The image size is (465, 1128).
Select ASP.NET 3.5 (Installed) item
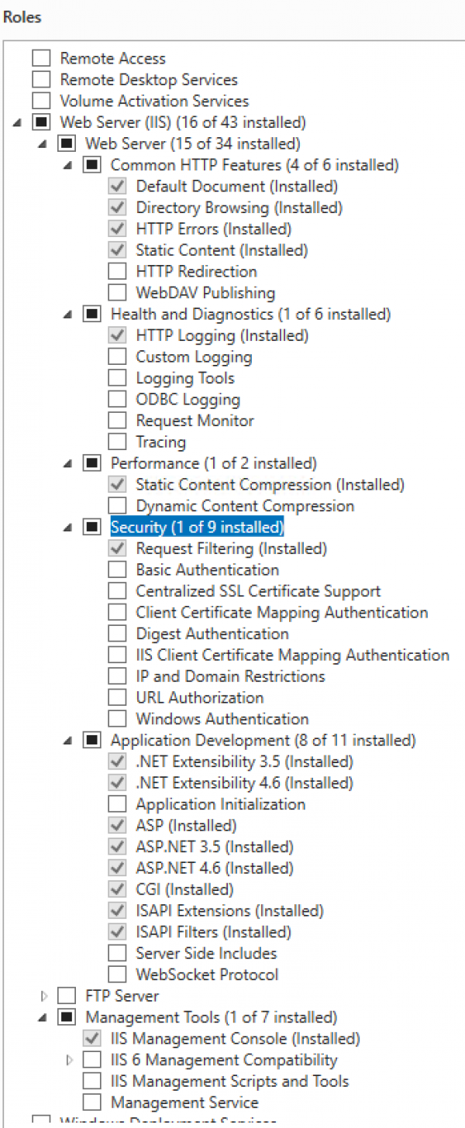(x=215, y=847)
